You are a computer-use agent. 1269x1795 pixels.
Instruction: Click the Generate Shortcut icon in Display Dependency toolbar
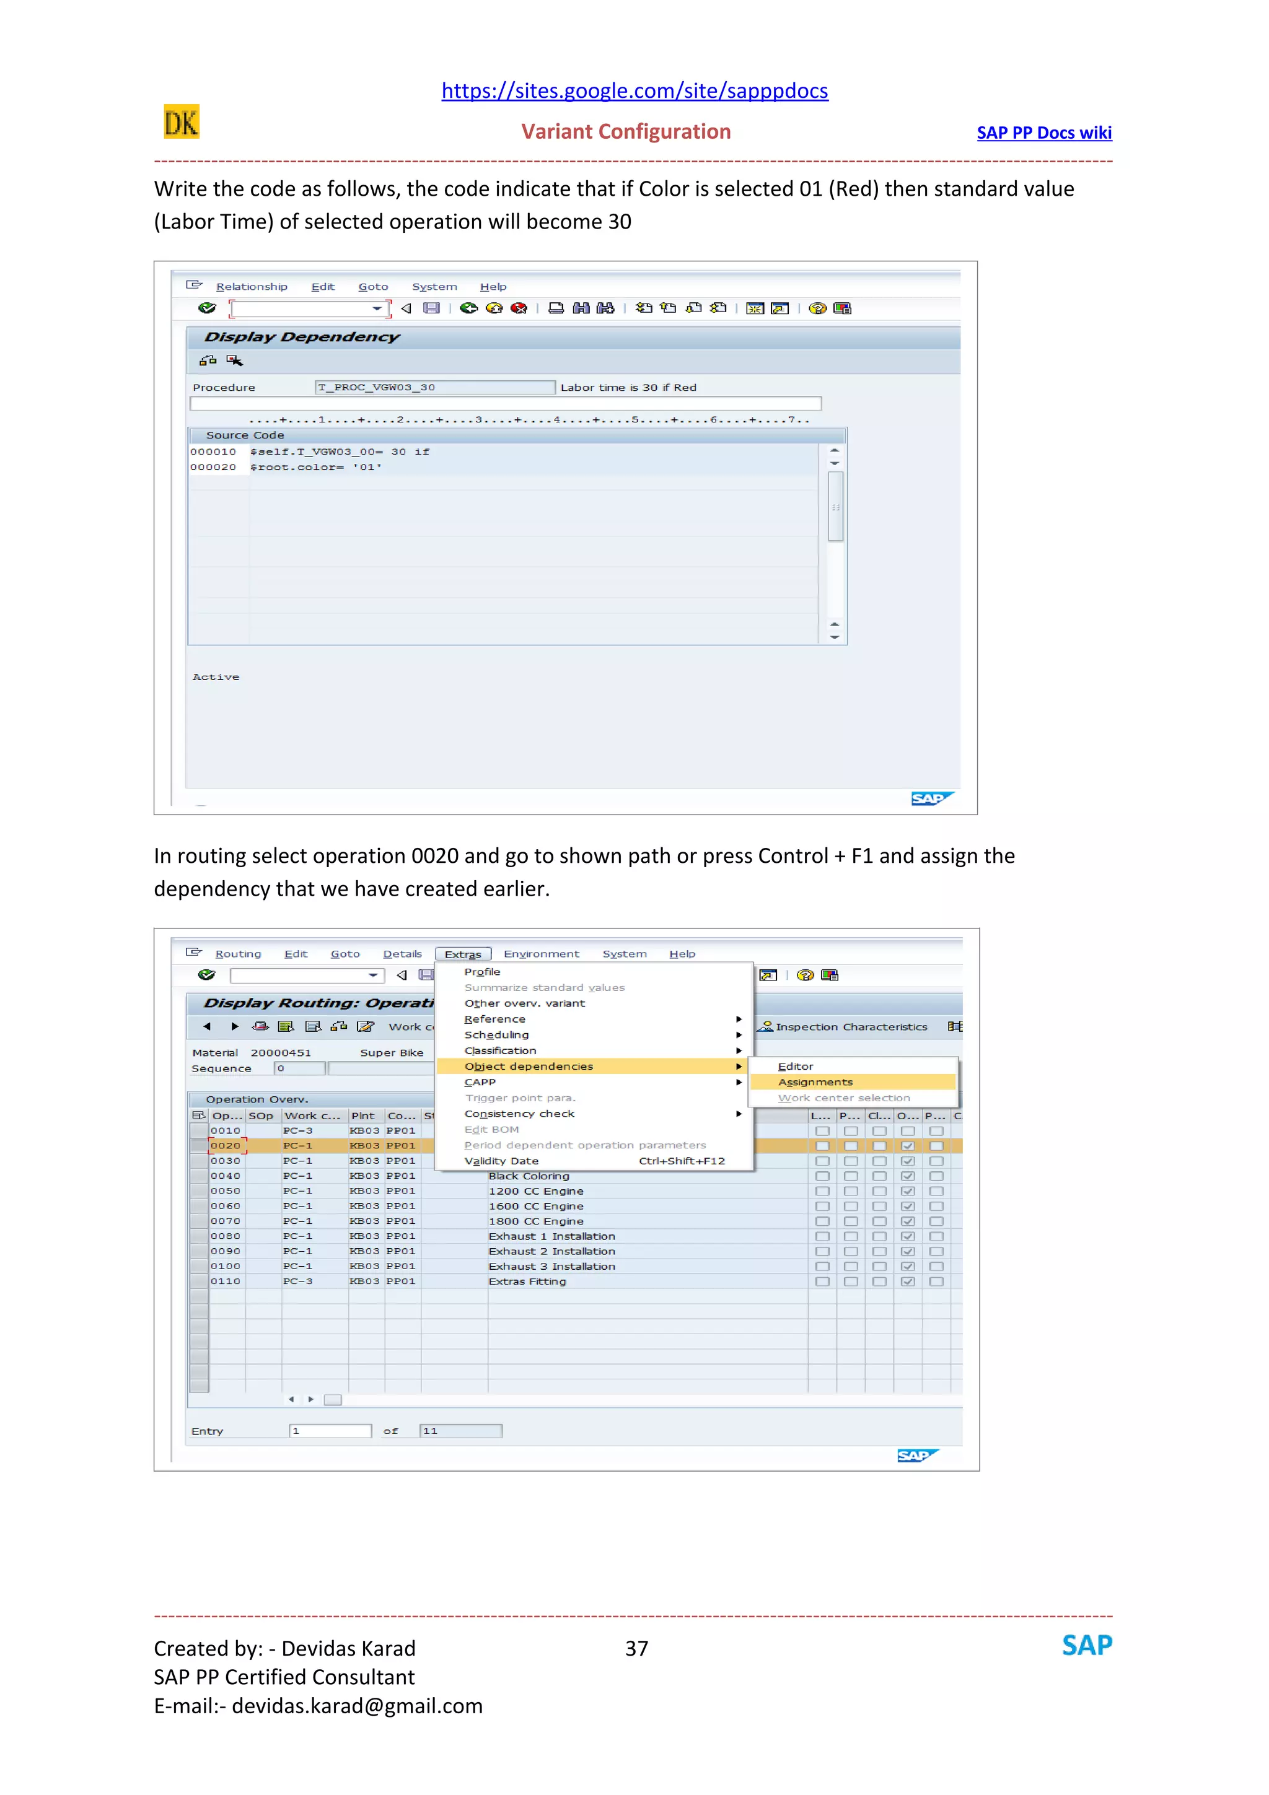coord(779,308)
